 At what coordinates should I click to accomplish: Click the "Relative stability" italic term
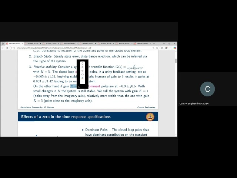[45, 67]
